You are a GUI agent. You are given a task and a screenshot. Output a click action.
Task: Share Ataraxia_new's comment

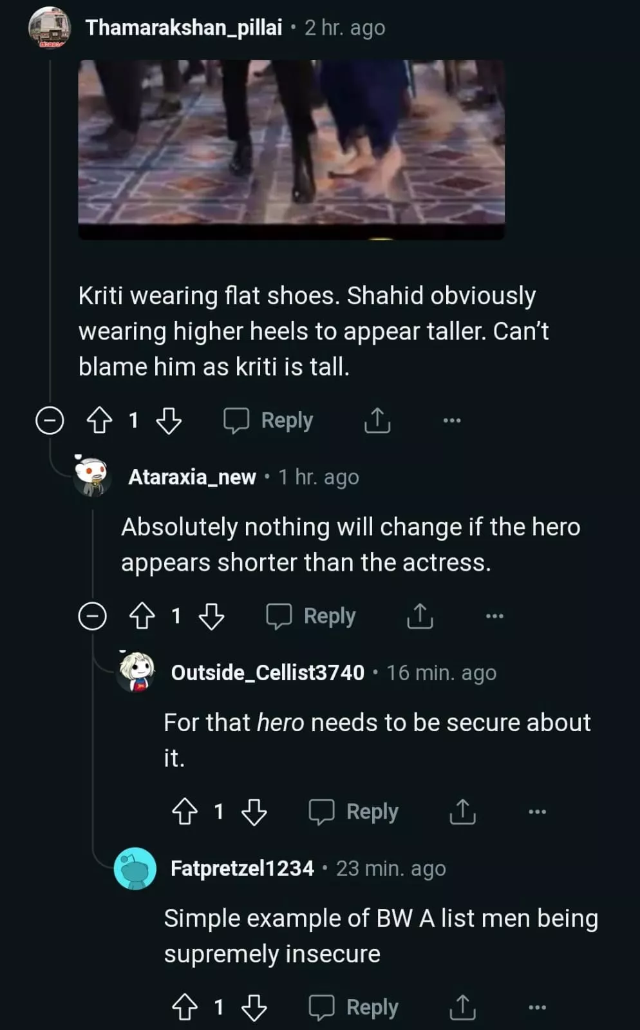point(420,616)
